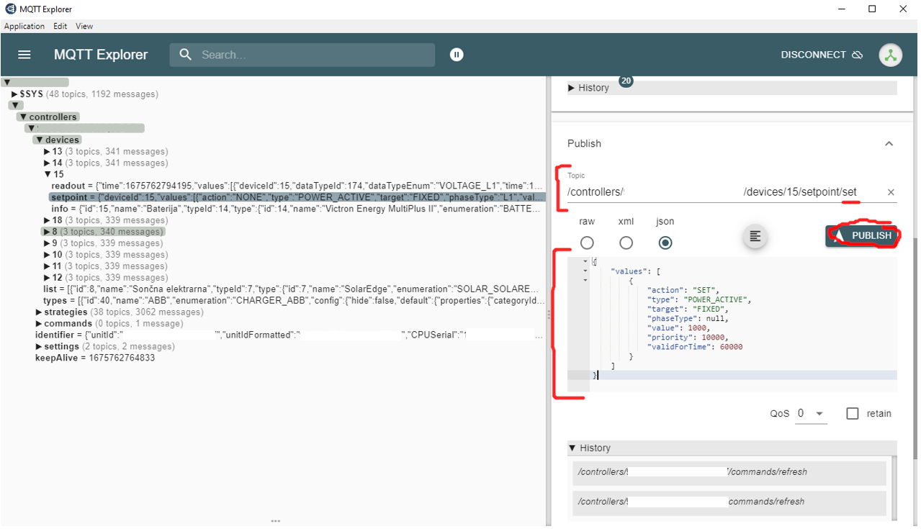Fold the "values" array in the editor gutter
The image size is (921, 529).
point(585,271)
